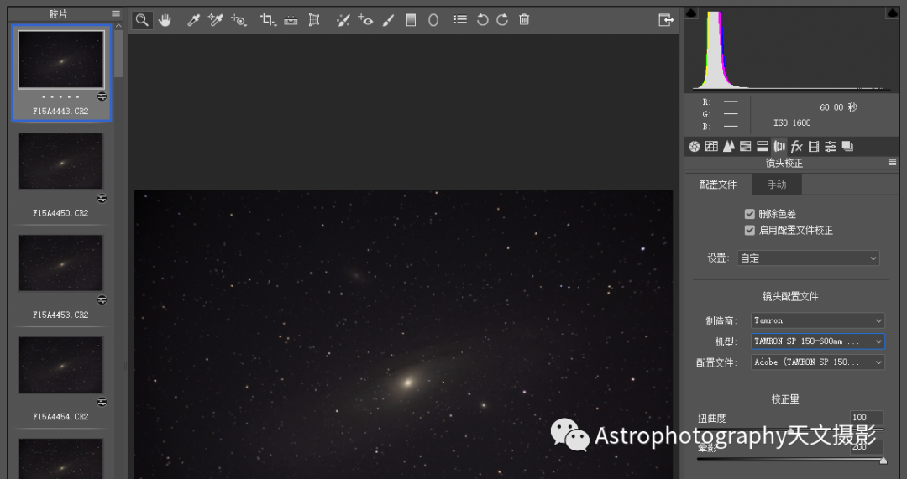Select the Transform tool

pos(314,20)
